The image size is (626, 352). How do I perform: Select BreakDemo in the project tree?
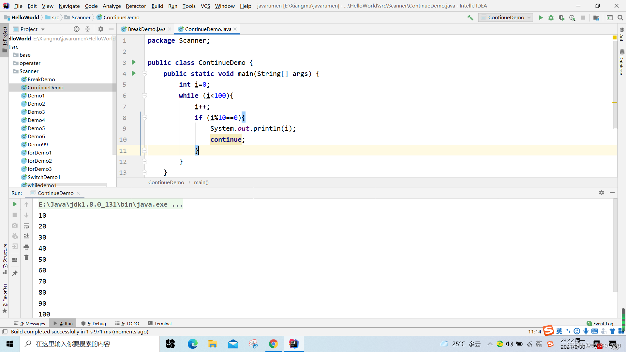41,79
